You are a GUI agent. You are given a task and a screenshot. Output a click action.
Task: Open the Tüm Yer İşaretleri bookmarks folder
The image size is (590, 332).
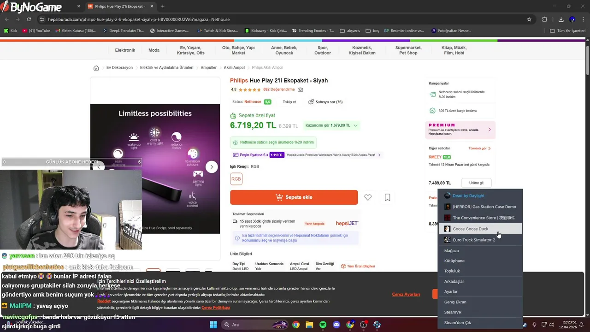568,31
